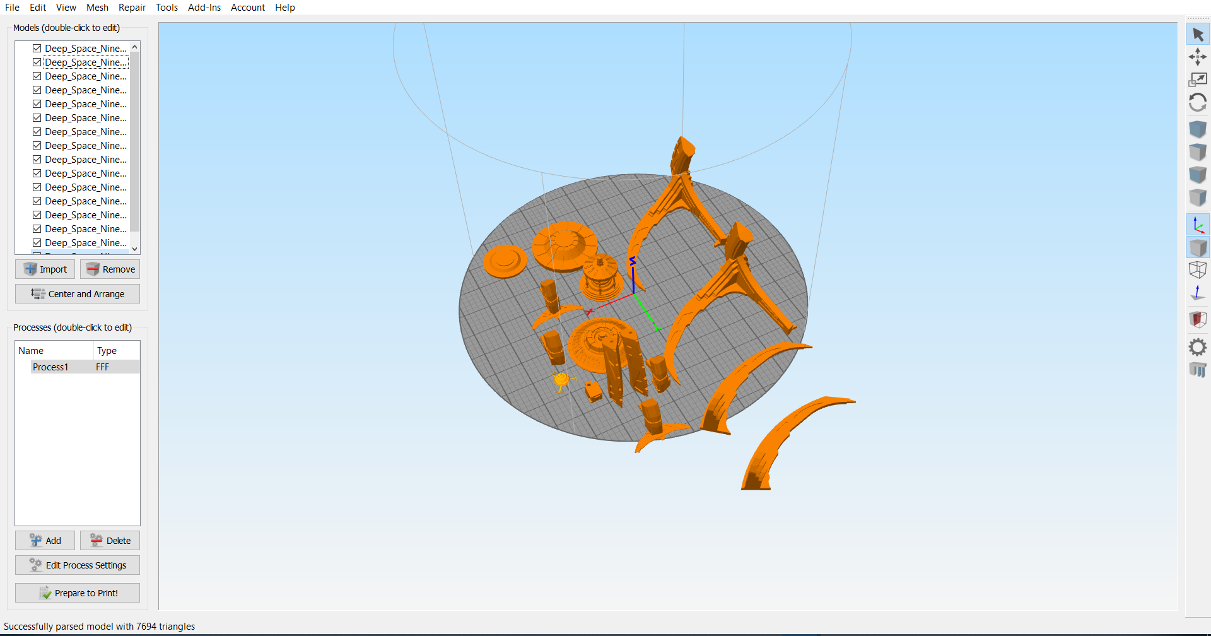Screen dimensions: 1211x636
Task: Activate the Select arrow tool
Action: (1198, 34)
